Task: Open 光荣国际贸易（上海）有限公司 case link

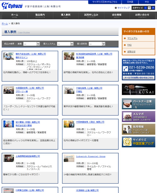Action: click(x=30, y=88)
